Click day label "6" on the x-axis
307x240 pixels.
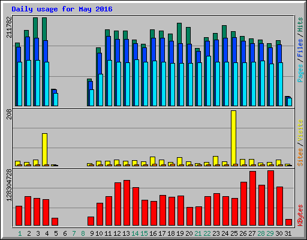click(65, 233)
